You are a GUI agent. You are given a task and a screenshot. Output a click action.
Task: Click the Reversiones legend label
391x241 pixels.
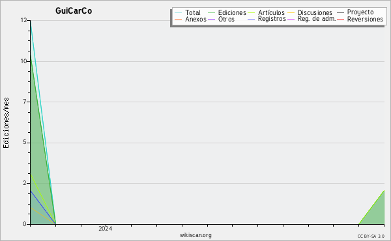(365, 19)
